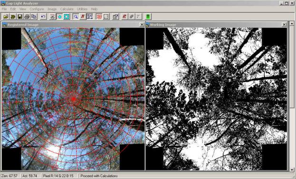Click the vertical scrollbar down arrow
The width and height of the screenshot is (296, 179).
(x=292, y=170)
